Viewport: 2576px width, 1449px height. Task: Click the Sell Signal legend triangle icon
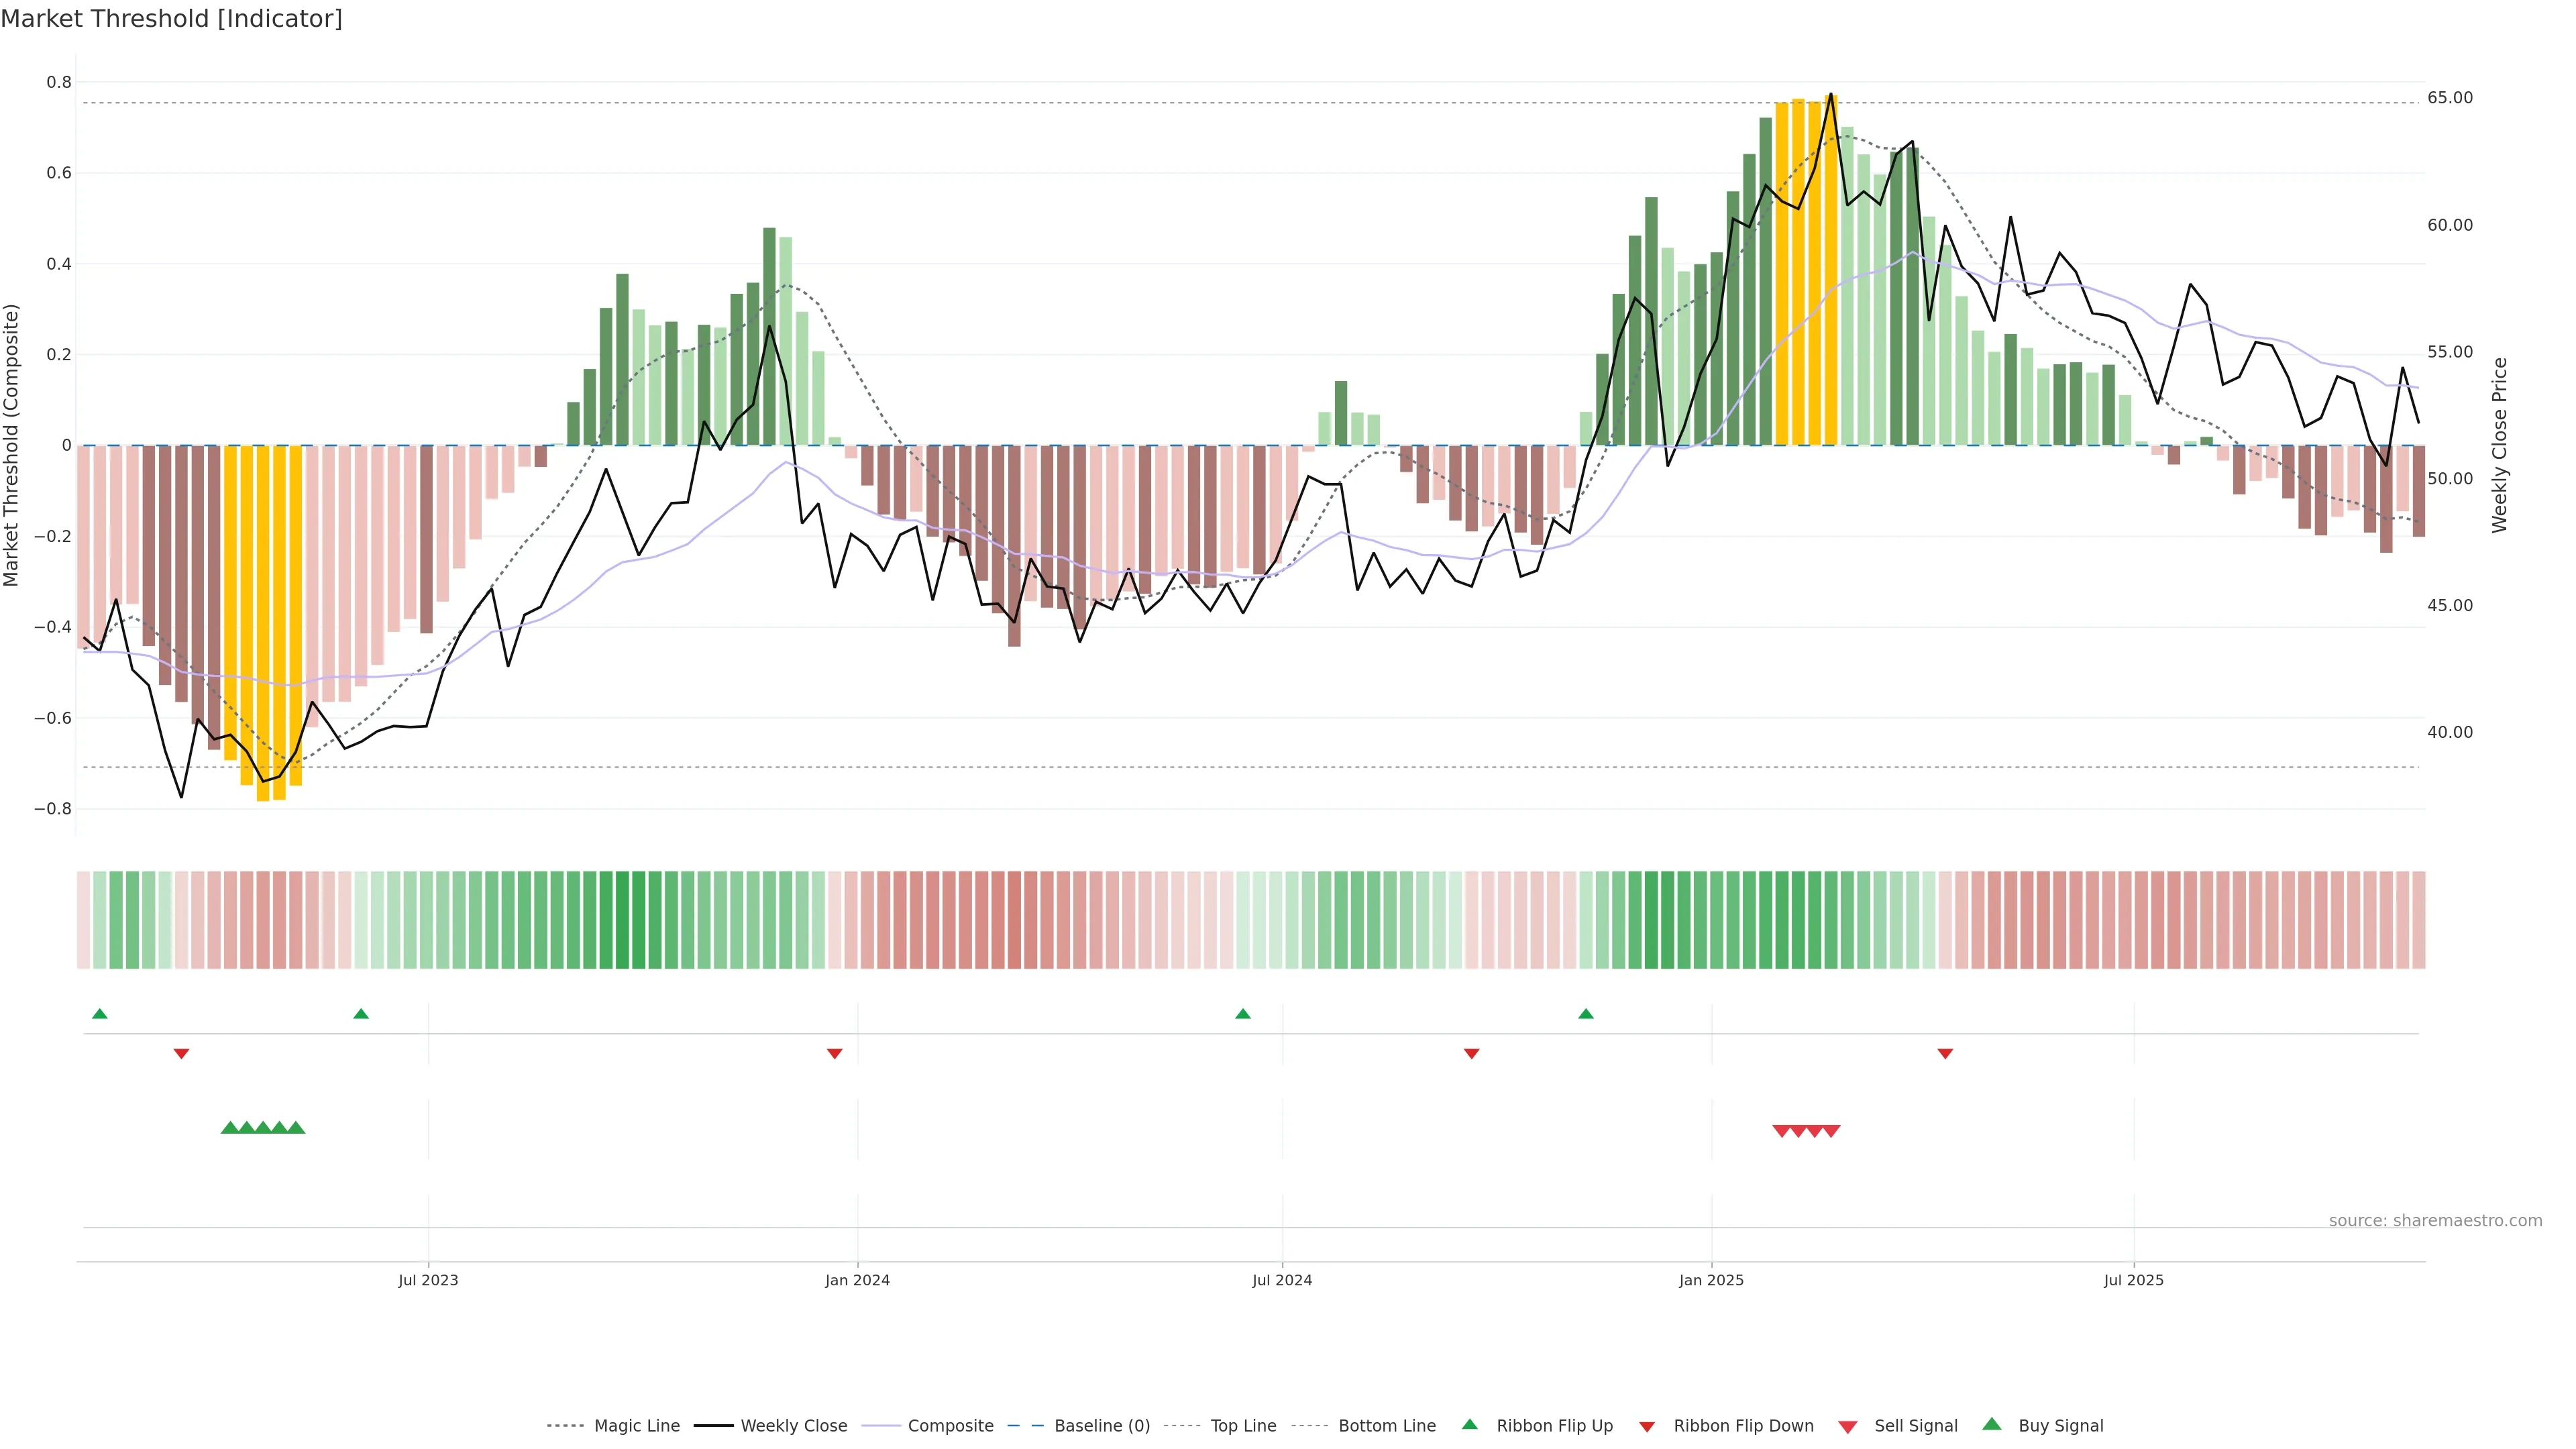1847,1426
